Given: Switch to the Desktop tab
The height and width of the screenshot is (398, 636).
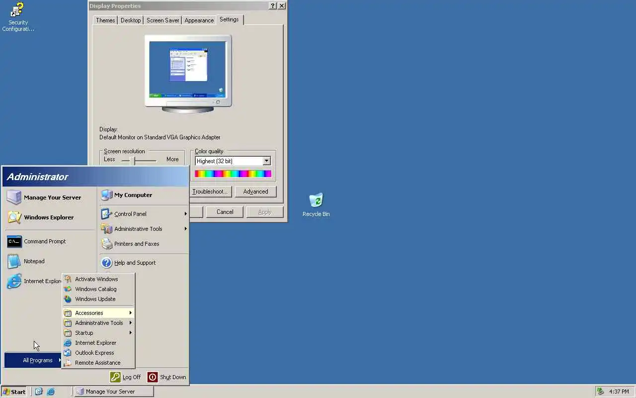Looking at the screenshot, I should (x=131, y=20).
